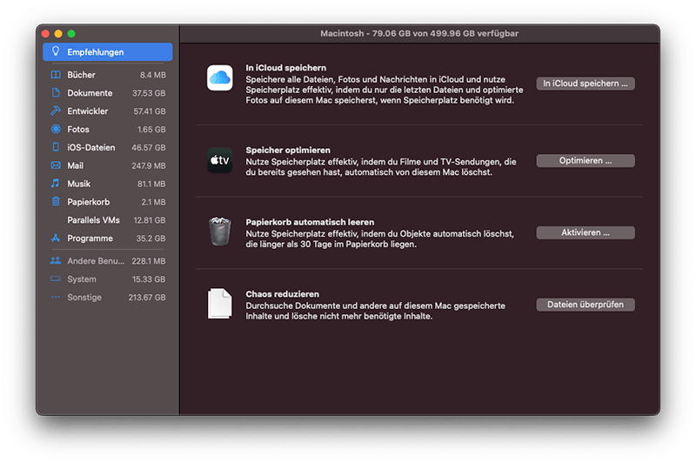
Task: Click the trash can icon beside Papierkorb automatisch leeren
Action: 220,231
